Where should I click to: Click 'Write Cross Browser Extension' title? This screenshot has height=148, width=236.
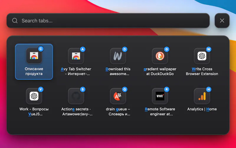point(202,71)
